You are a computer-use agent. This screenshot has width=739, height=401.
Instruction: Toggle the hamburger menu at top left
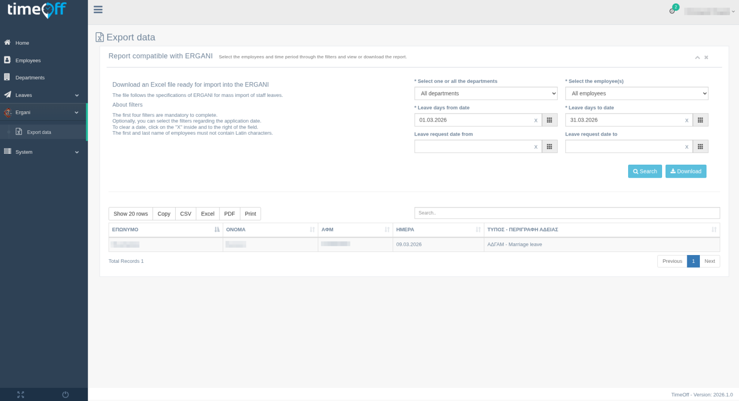point(98,9)
